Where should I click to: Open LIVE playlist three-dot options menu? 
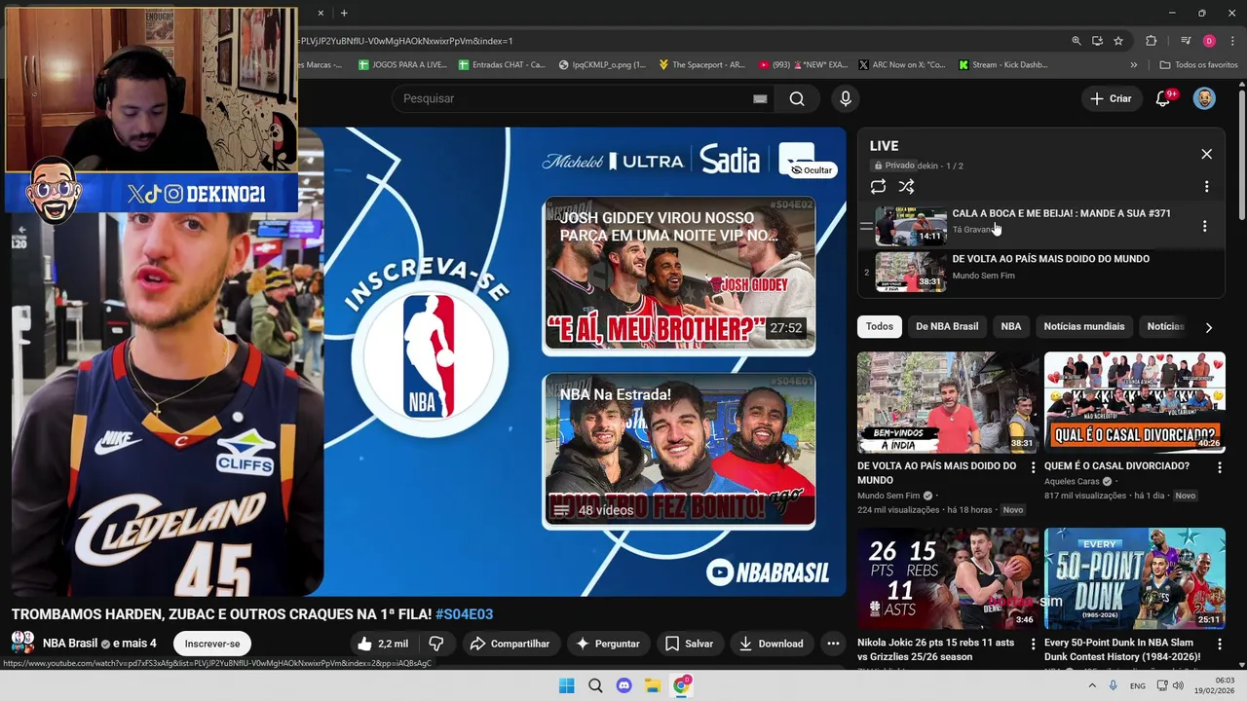pos(1207,186)
